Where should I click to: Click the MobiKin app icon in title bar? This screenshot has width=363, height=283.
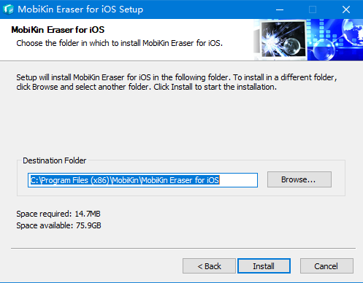tap(8, 9)
